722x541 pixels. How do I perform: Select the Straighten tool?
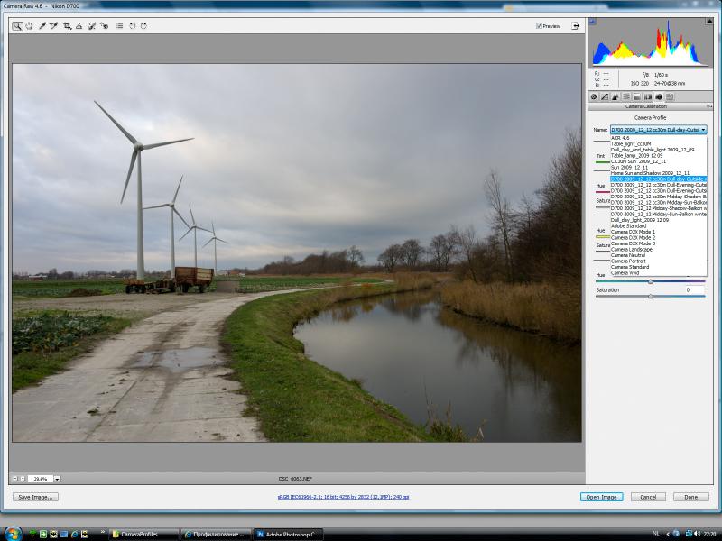tap(79, 26)
